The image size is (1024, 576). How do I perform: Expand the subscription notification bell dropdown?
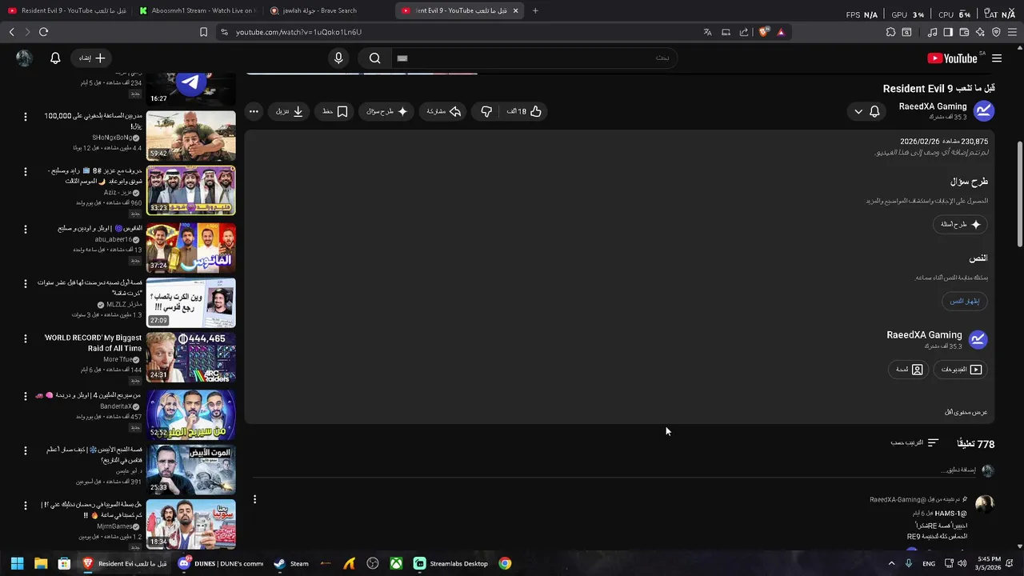coord(866,112)
